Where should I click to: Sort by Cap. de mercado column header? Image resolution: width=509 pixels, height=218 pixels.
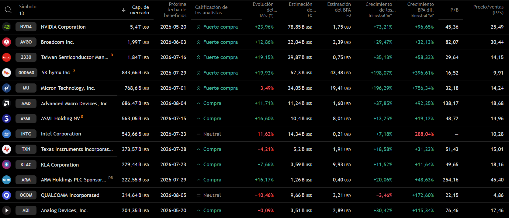coord(140,10)
